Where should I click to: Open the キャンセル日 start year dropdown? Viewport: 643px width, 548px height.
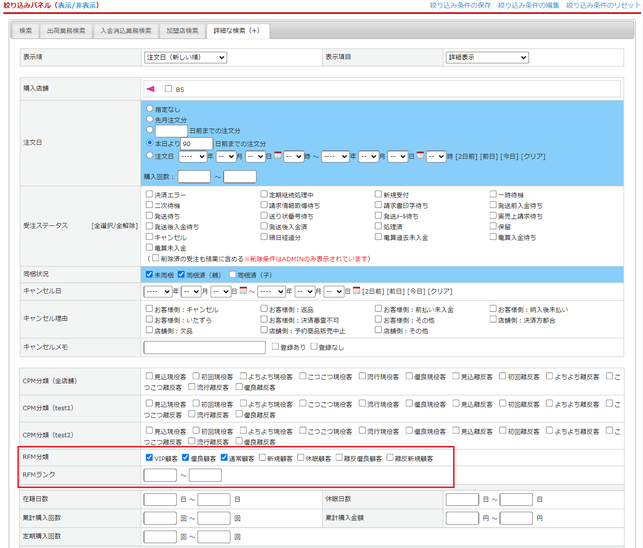pos(158,292)
